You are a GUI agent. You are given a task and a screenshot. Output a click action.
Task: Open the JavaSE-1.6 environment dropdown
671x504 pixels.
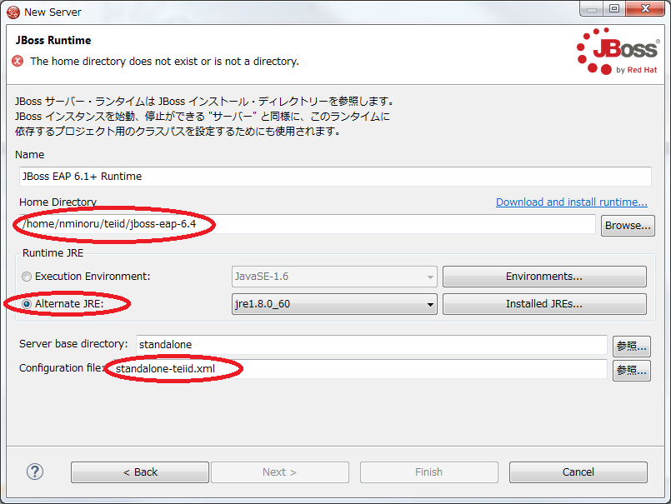tap(334, 277)
